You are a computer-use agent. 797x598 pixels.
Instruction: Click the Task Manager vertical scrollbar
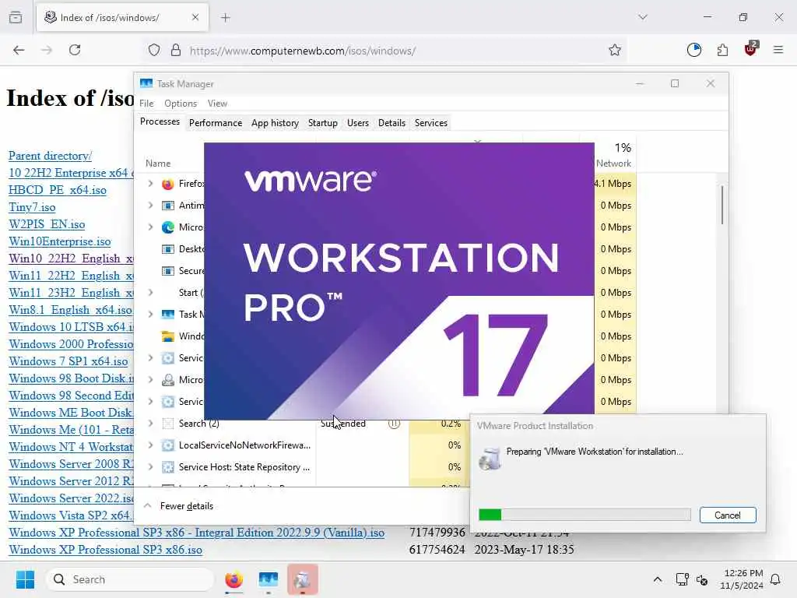coord(722,205)
